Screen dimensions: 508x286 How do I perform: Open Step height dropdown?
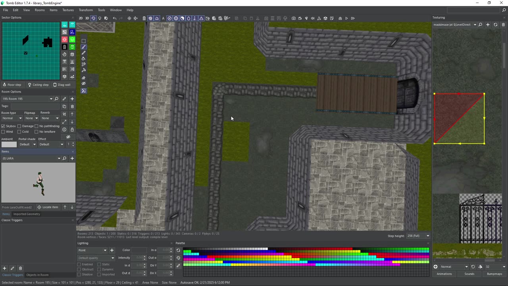[x=418, y=236]
